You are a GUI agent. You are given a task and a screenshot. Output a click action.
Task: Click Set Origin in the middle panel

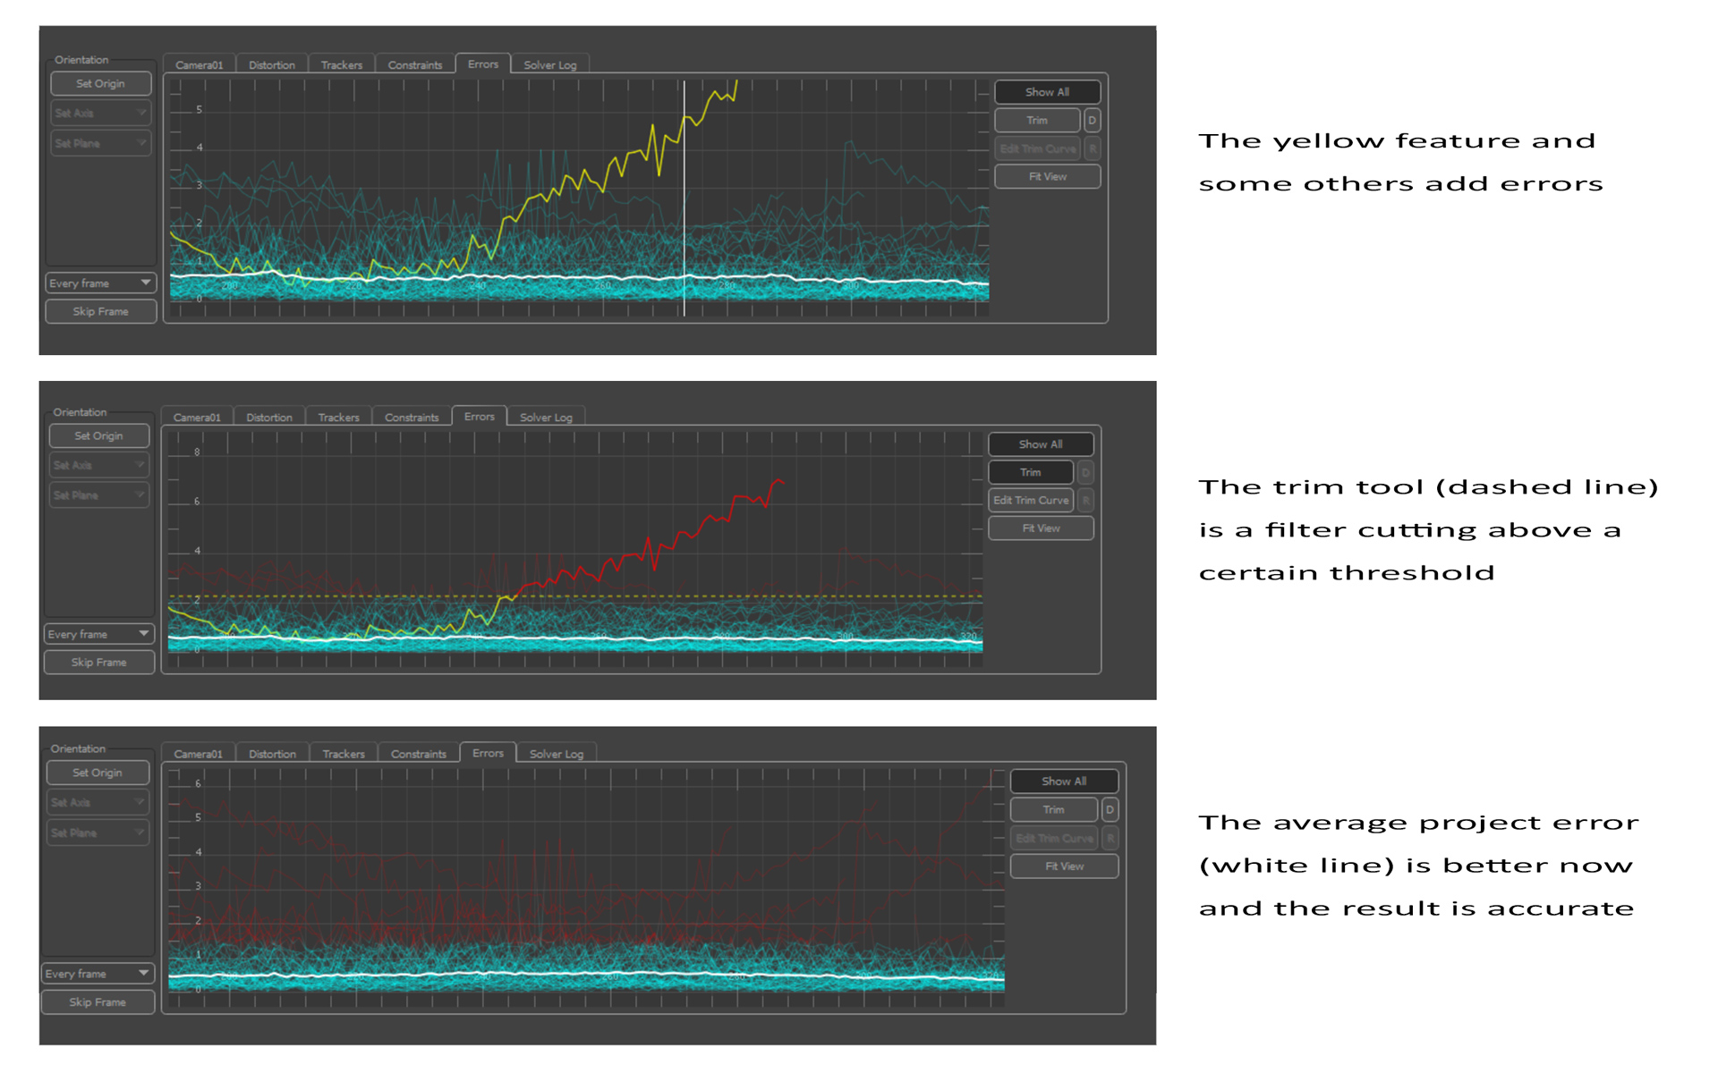click(x=98, y=435)
